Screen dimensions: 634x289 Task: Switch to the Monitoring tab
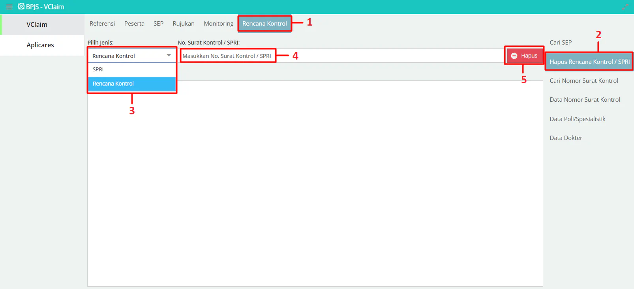tap(219, 24)
